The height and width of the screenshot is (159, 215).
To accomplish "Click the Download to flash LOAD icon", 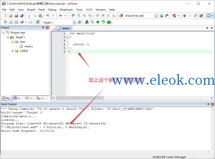I will pyautogui.click(x=38, y=22).
